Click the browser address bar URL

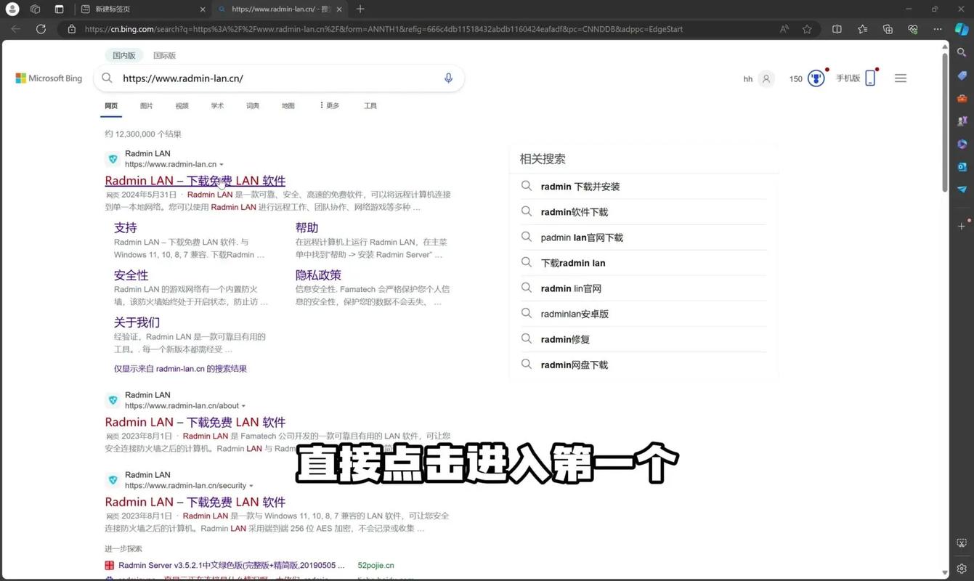point(383,29)
